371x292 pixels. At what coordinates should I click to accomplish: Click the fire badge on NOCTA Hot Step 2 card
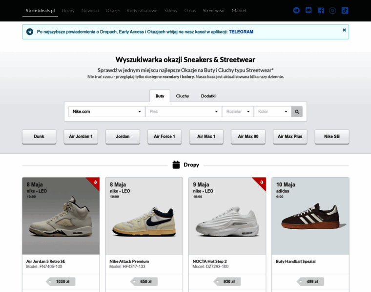[x=262, y=182]
